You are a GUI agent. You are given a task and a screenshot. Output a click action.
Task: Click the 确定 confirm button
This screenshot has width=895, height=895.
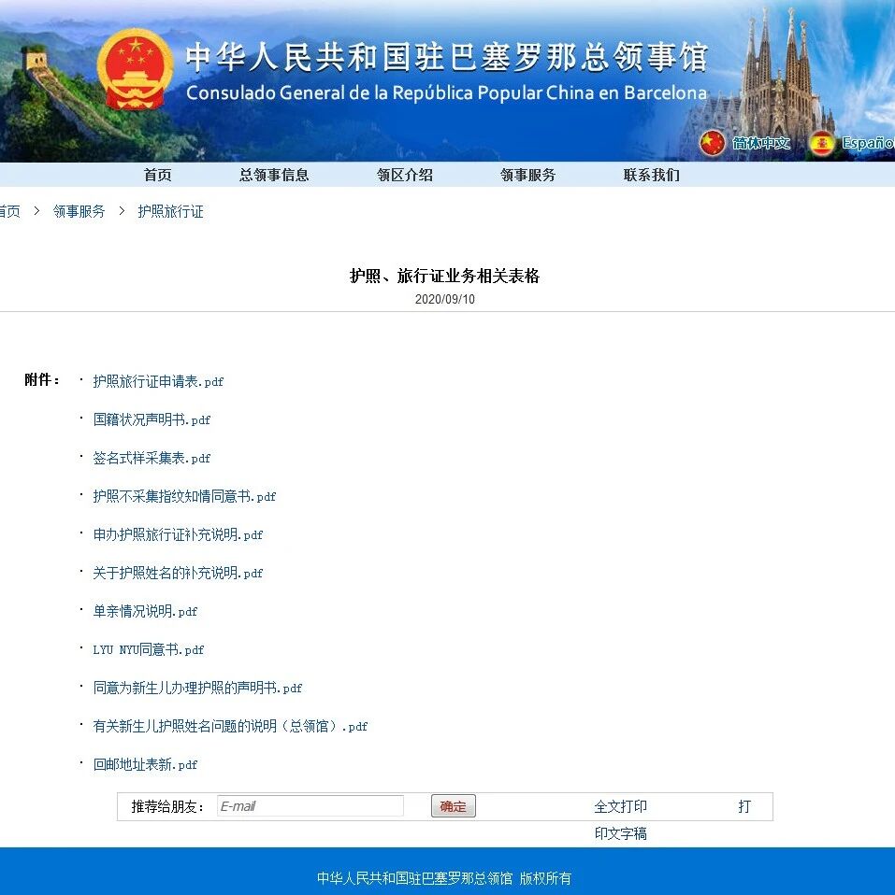pyautogui.click(x=453, y=805)
